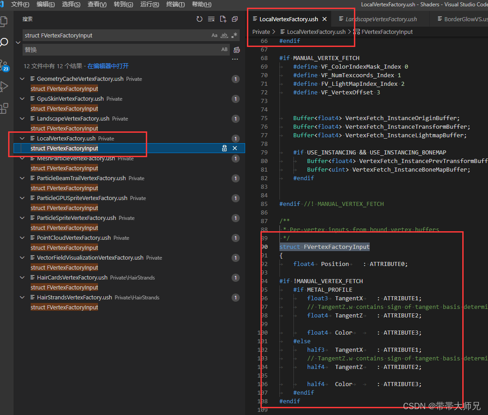488x415 pixels.
Task: Collapse all search results icon
Action: (235, 19)
